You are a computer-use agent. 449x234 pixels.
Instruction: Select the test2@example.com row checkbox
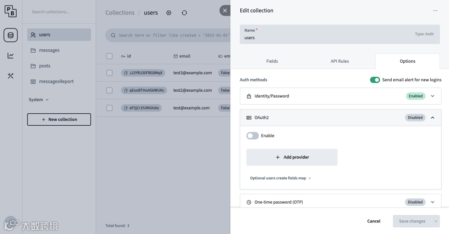[109, 90]
